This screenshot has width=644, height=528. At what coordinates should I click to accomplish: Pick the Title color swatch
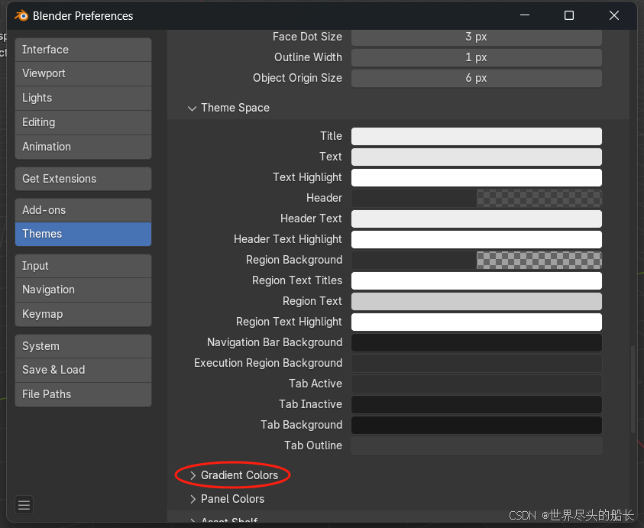click(x=477, y=137)
